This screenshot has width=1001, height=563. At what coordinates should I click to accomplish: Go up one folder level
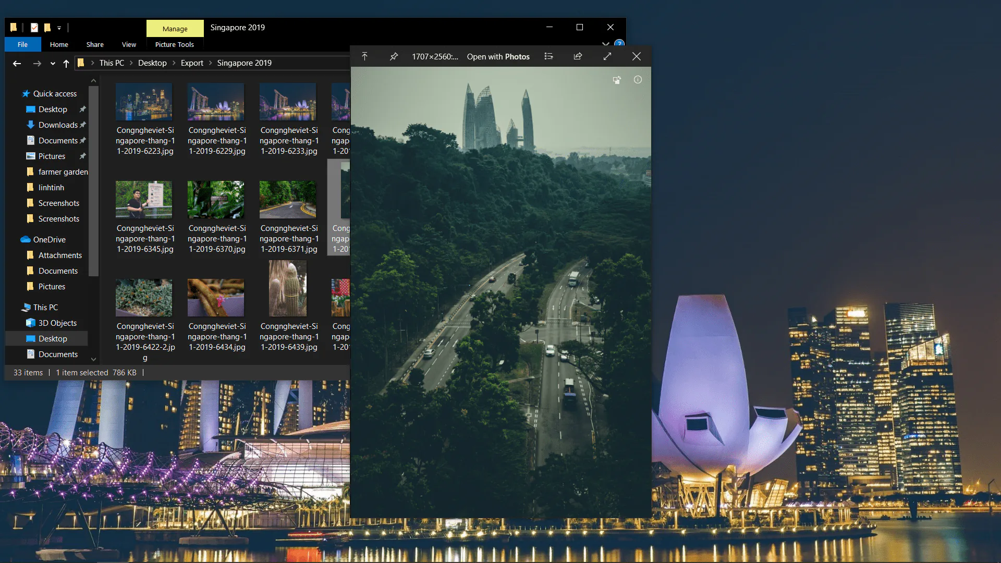66,63
